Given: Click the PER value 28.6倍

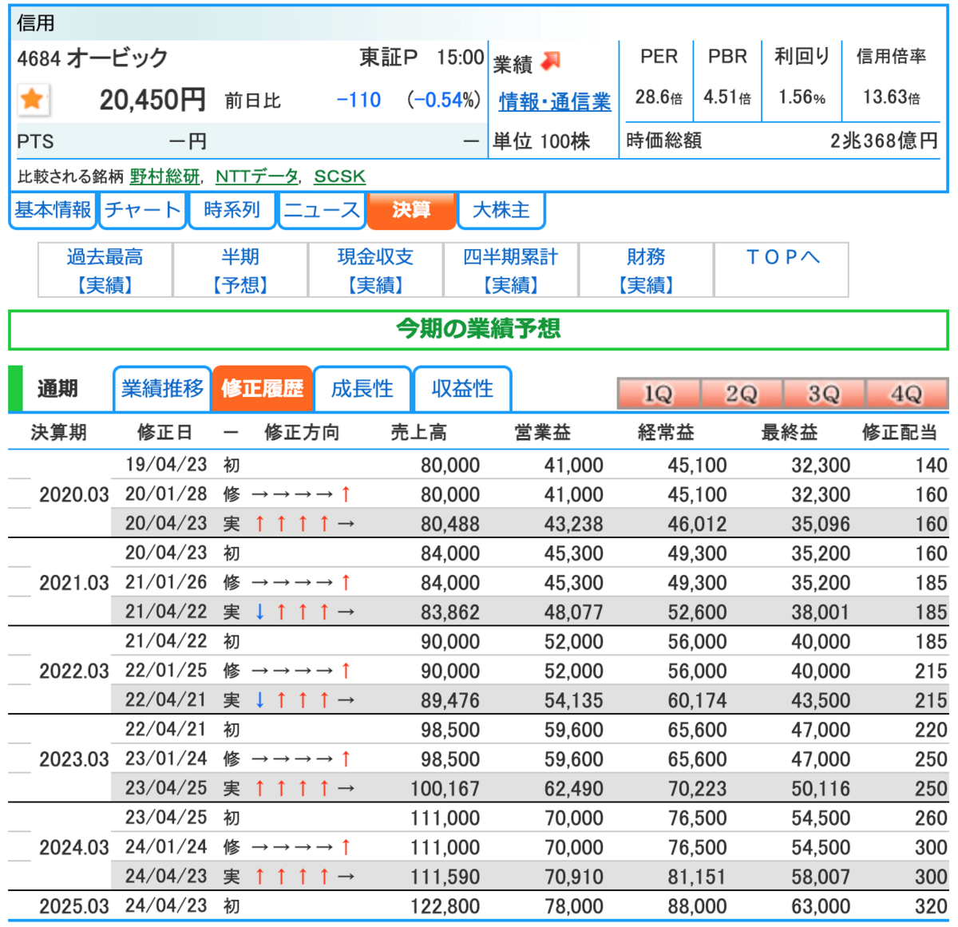Looking at the screenshot, I should [659, 97].
